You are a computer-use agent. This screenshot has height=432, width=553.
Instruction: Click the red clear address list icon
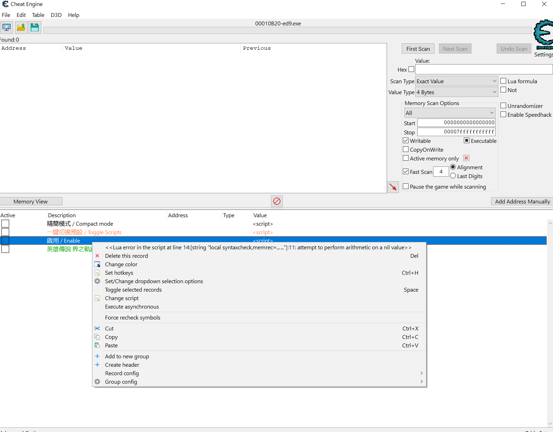[277, 201]
